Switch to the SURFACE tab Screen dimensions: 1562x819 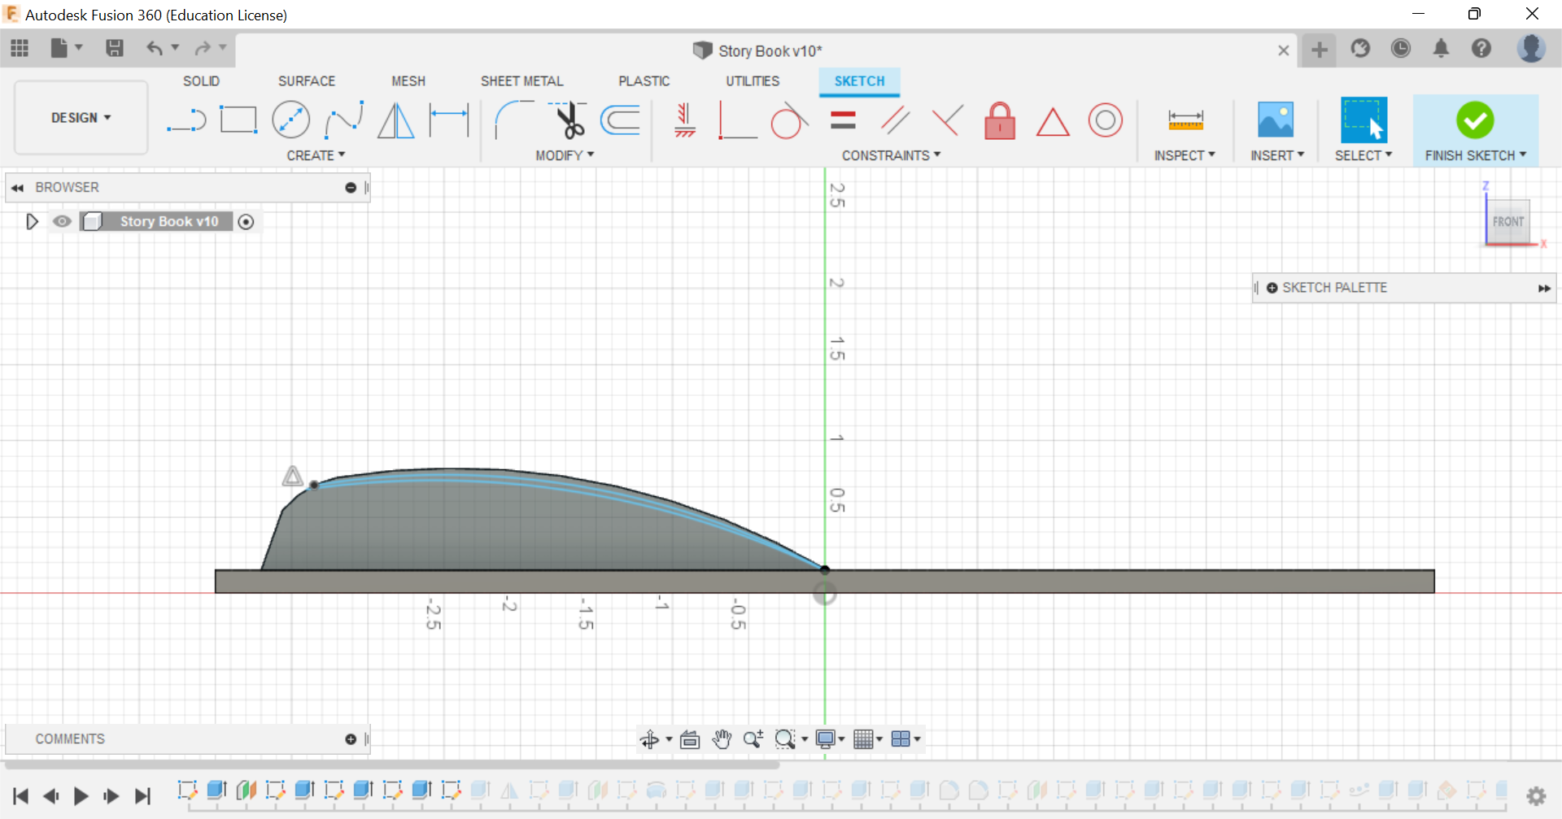307,81
